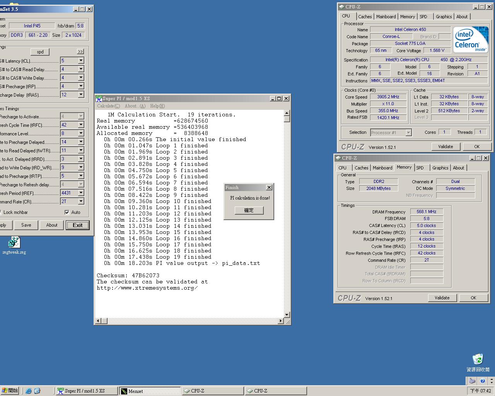Launch Internet Explorer quick launch icon
The width and height of the screenshot is (495, 396).
tap(29, 391)
